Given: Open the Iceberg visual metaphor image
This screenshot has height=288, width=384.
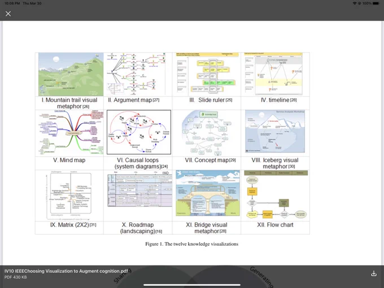Looking at the screenshot, I should (275, 132).
